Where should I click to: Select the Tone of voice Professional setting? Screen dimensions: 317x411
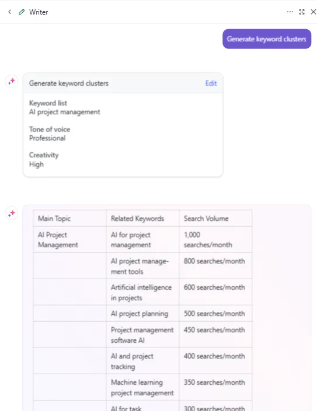(x=47, y=138)
